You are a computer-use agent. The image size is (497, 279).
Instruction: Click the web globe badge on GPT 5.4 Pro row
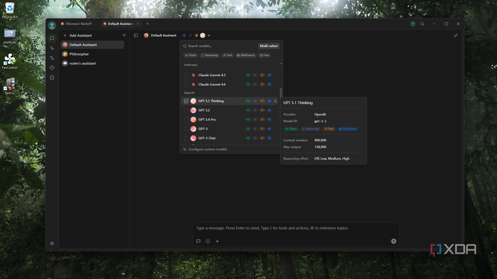tap(269, 120)
